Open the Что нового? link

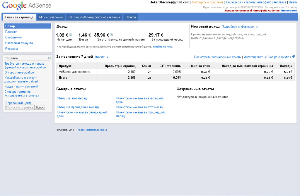[x=289, y=11]
